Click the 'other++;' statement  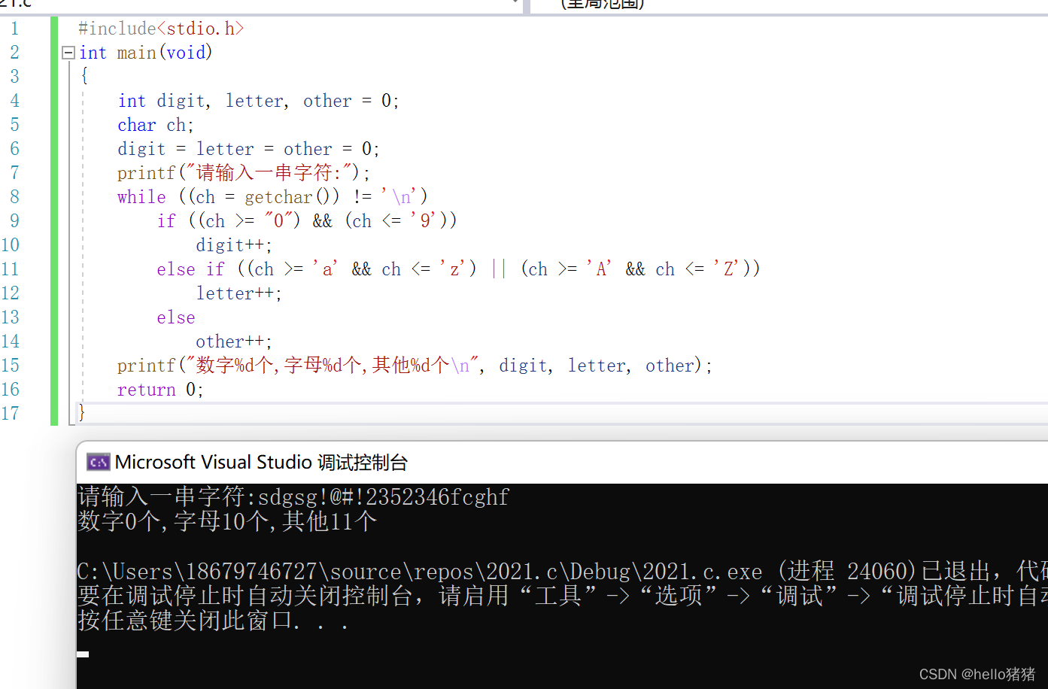(x=234, y=341)
